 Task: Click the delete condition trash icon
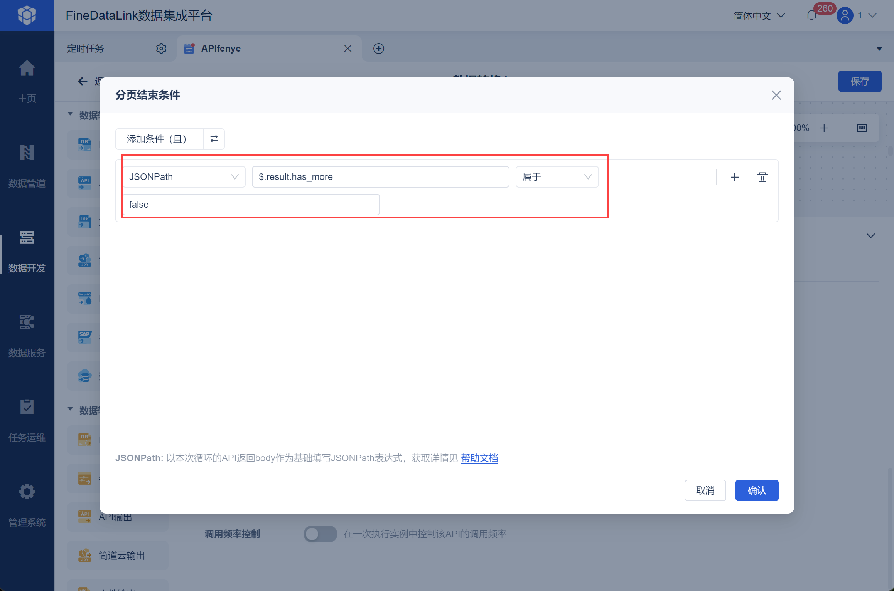(x=762, y=177)
